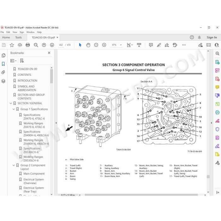This screenshot has width=221, height=221.
Task: Open the Main Component bookmark
Action: 34,174
